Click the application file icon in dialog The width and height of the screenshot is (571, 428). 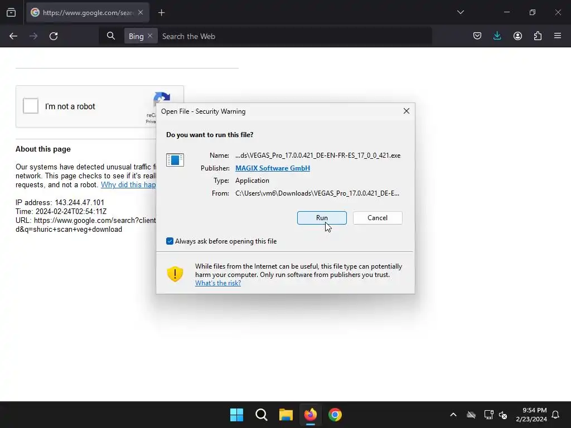pyautogui.click(x=175, y=160)
